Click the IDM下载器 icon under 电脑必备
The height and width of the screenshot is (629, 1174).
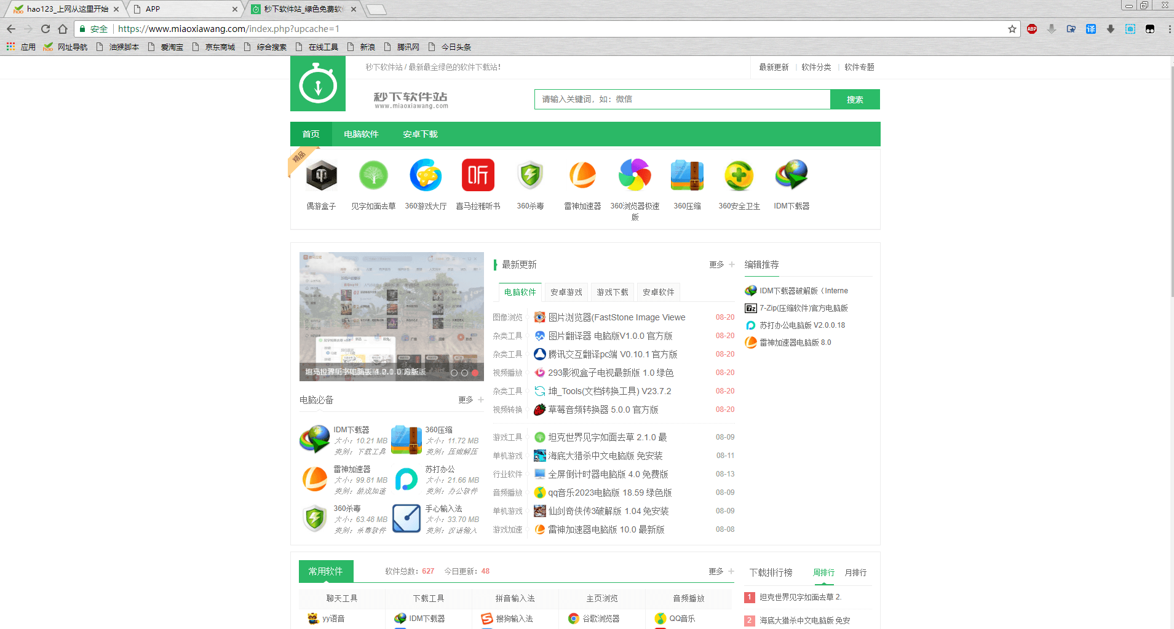pyautogui.click(x=314, y=440)
